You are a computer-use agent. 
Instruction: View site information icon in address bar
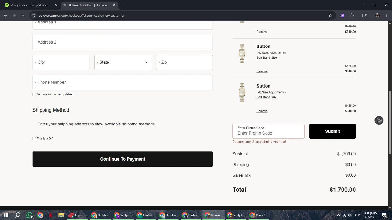(33, 15)
